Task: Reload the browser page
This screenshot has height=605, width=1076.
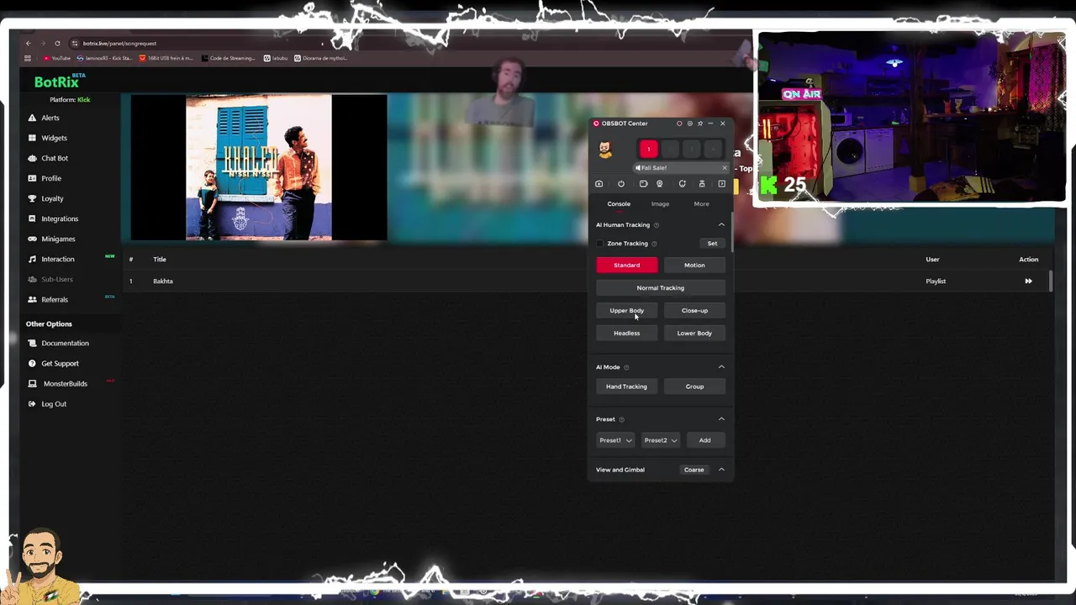Action: pos(57,43)
